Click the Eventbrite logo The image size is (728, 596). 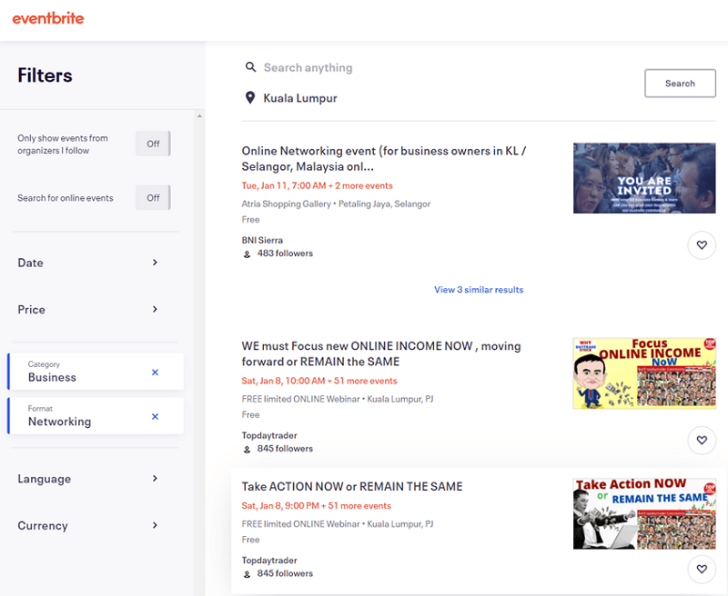click(x=48, y=18)
